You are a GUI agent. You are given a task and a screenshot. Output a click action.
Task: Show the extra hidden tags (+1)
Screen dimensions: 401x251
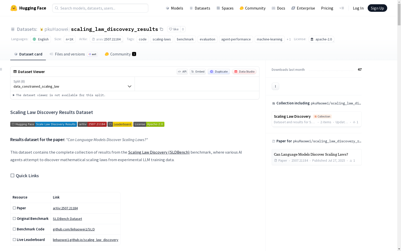(289, 39)
